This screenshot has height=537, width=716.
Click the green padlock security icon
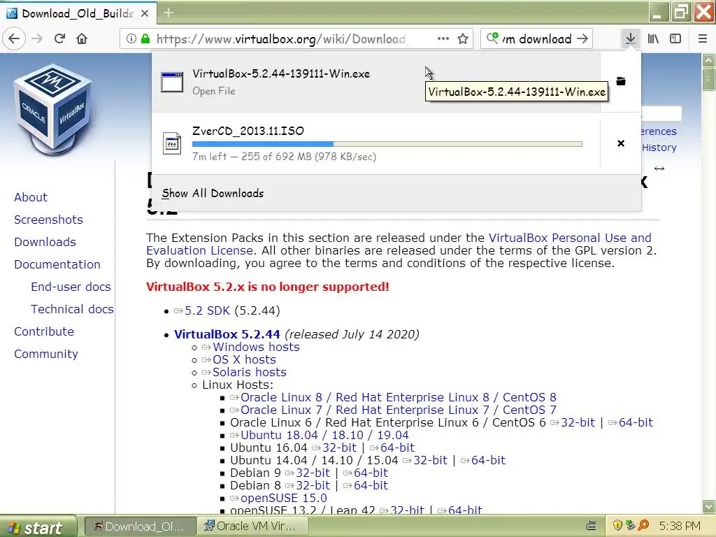pyautogui.click(x=145, y=39)
